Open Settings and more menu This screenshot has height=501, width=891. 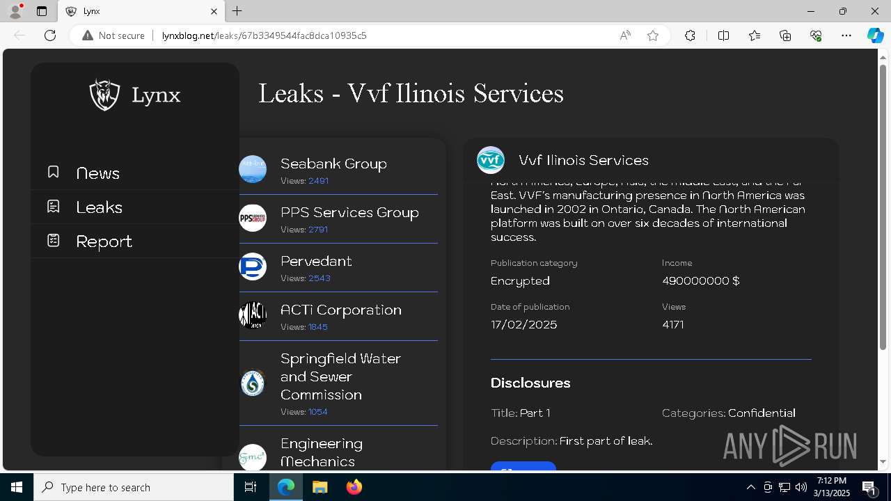846,35
